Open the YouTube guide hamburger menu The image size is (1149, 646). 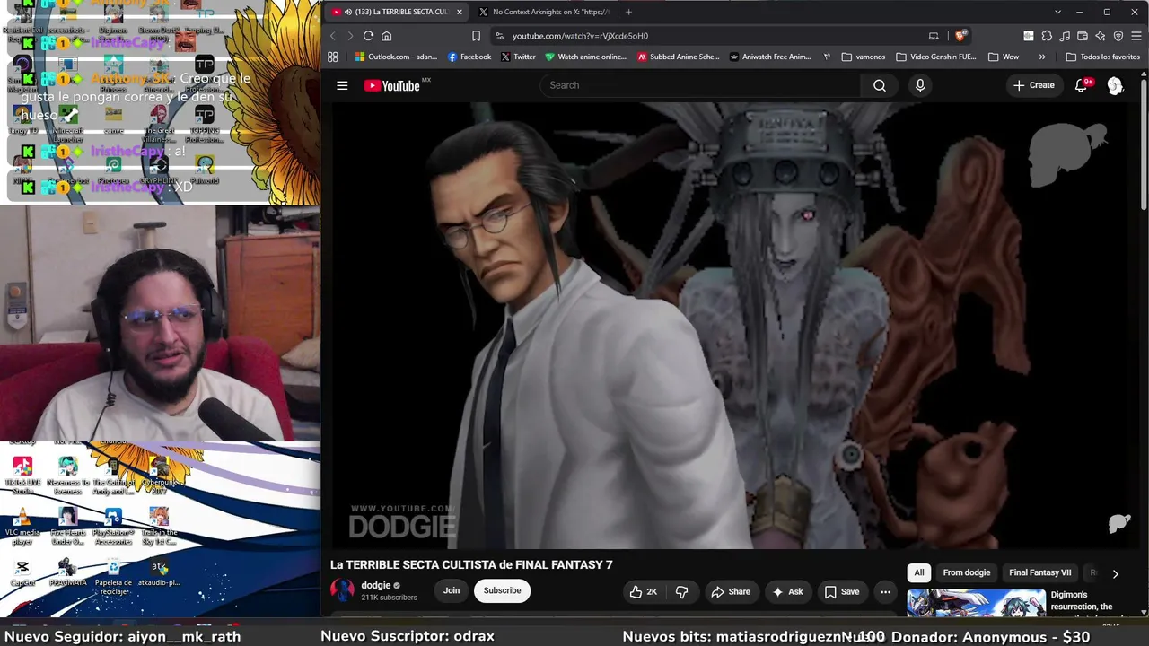(x=342, y=85)
